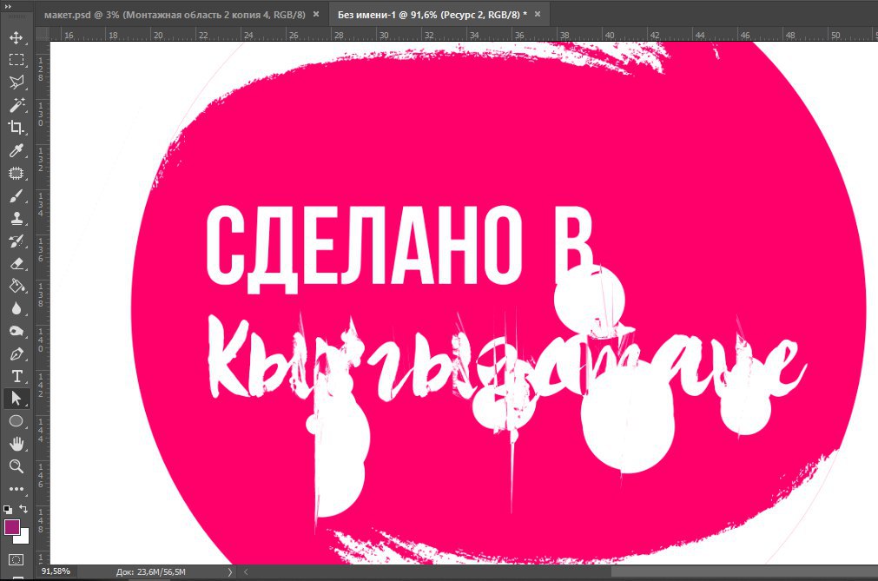
Task: Toggle Quick Mask mode
Action: 17,559
